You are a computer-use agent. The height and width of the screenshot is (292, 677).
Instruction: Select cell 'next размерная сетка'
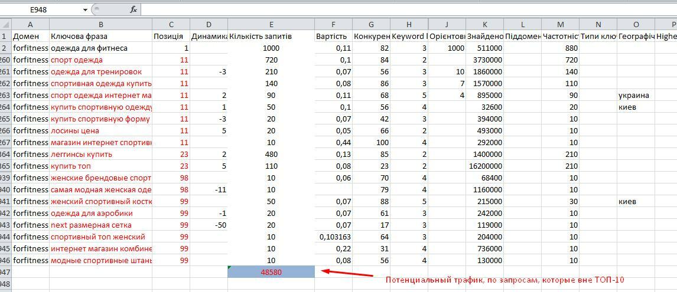pos(100,225)
